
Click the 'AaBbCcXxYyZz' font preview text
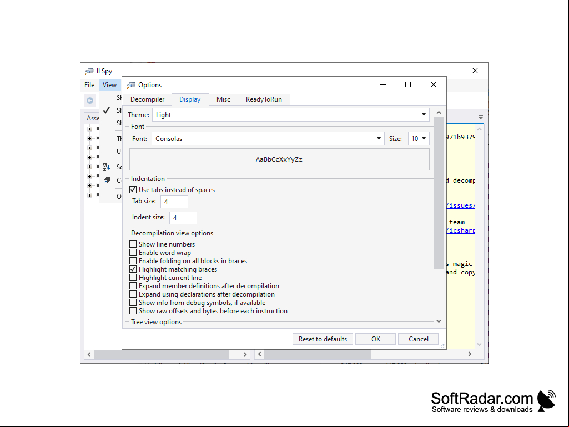[x=279, y=159]
